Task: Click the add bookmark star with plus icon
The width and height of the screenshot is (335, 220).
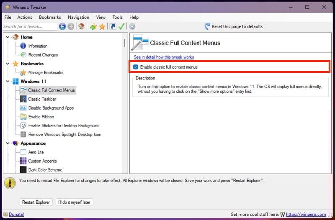Action: point(93,27)
